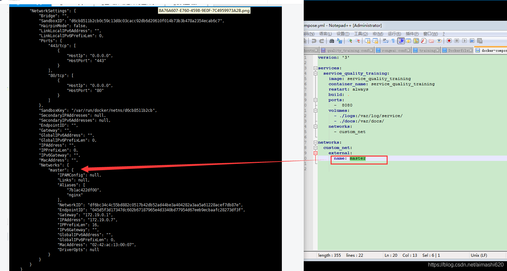Zoom out using the magnifier minus icon

(357, 41)
